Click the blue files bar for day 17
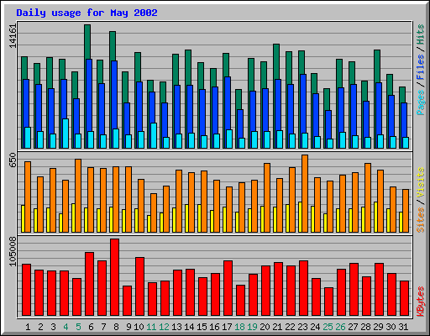This screenshot has height=336, width=430. [x=228, y=103]
